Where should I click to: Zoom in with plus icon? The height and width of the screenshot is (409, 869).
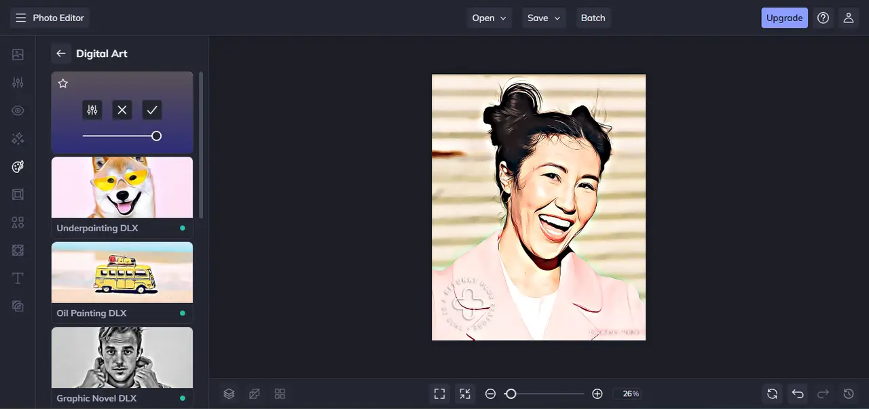coord(597,393)
